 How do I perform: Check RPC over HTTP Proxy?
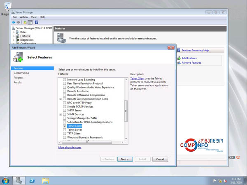coord(65,103)
